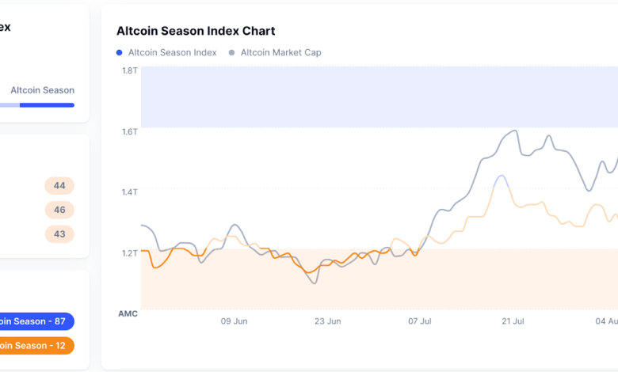The height and width of the screenshot is (372, 618).
Task: Click the 1.6T y-axis label
Action: click(129, 131)
